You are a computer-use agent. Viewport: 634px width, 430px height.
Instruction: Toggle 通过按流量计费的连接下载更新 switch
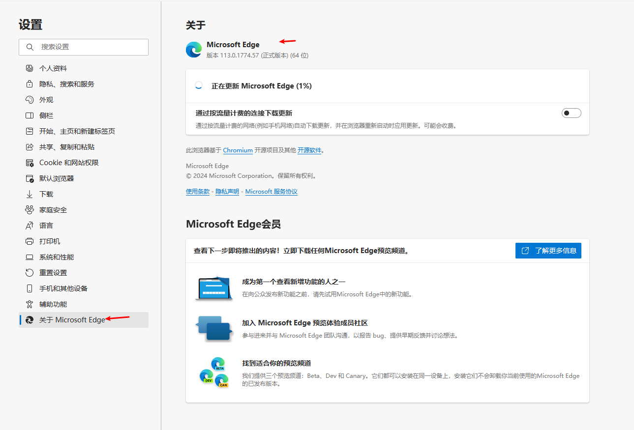(572, 113)
